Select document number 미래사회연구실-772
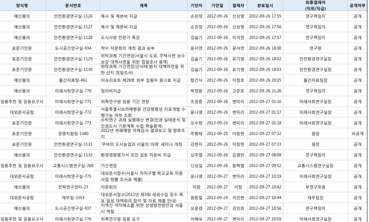Viewport: 369px width, 222px height. tap(73, 113)
